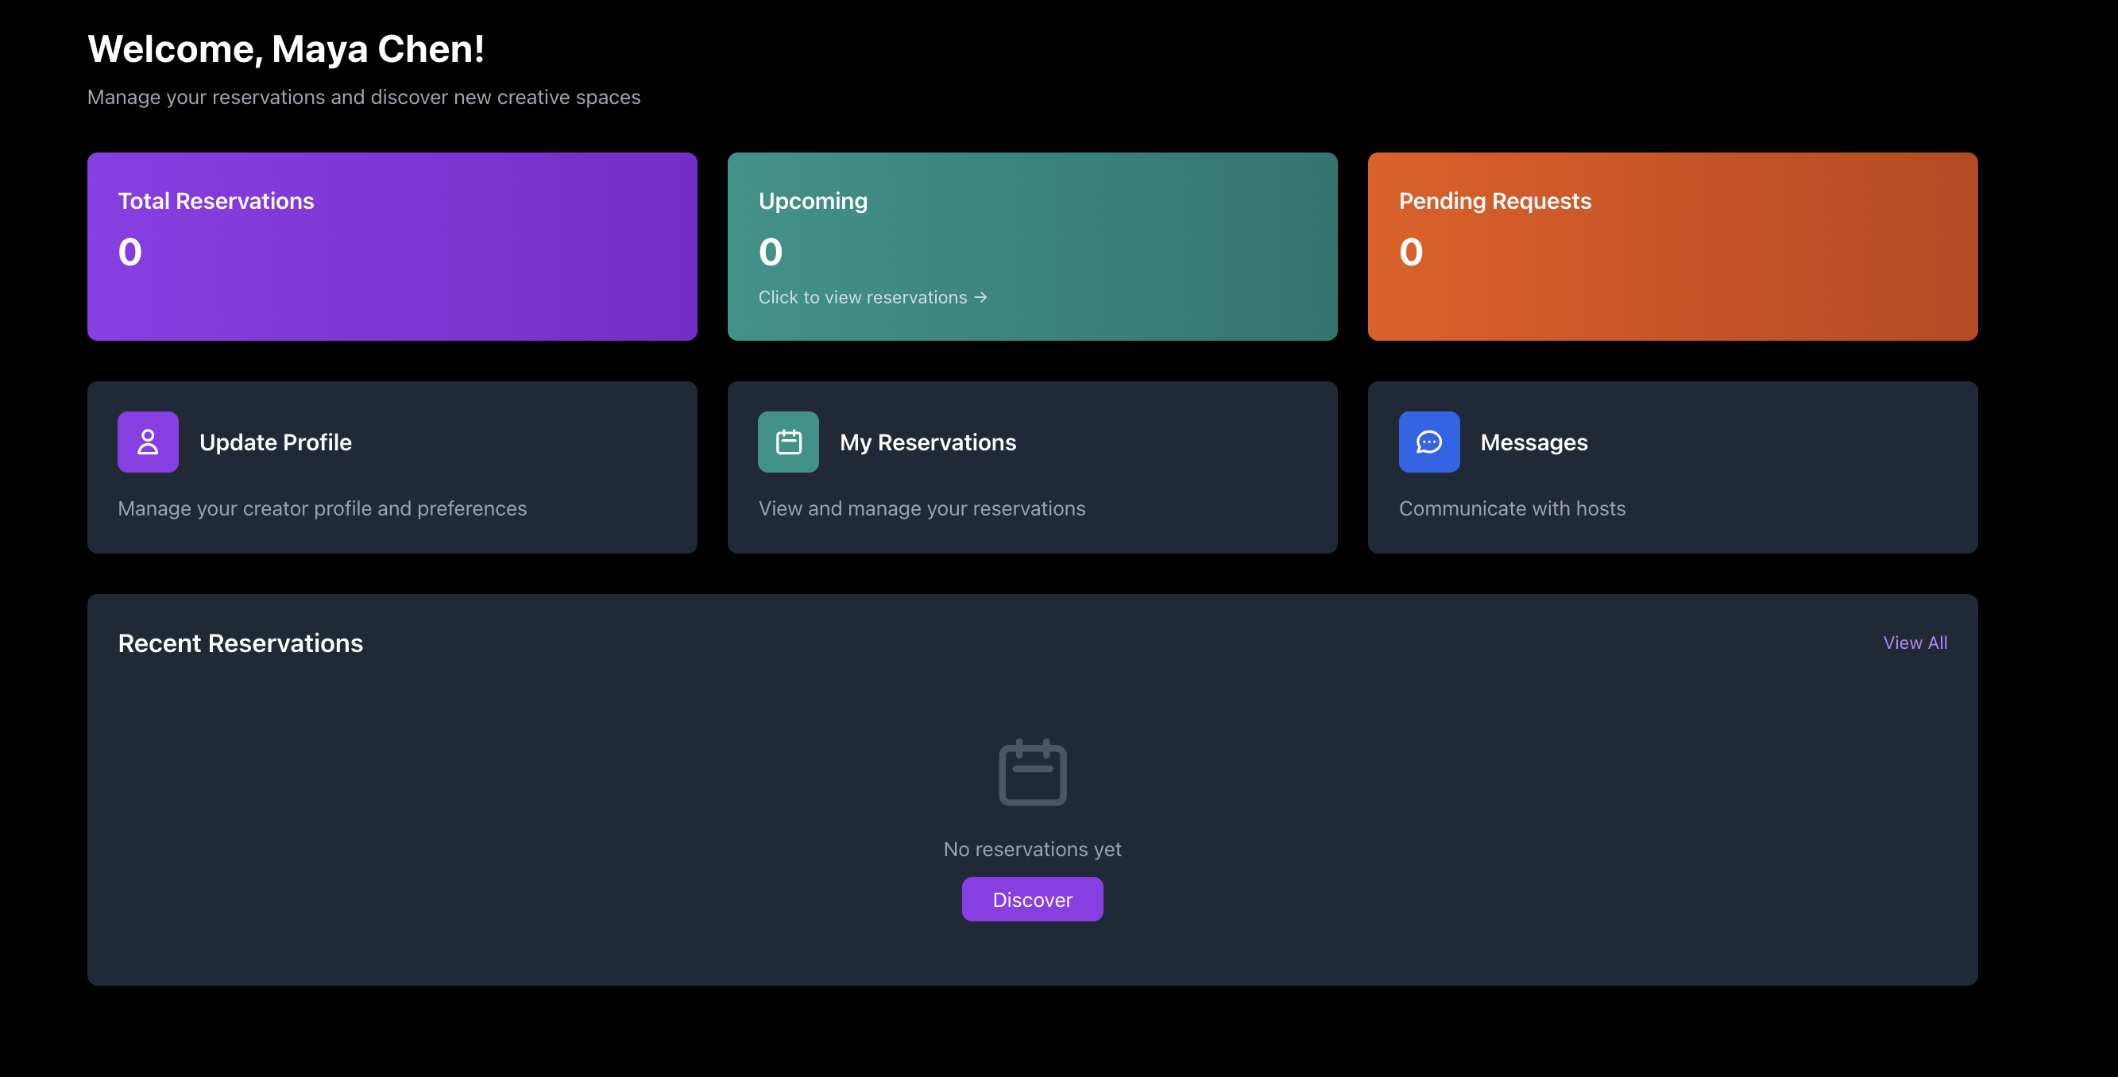The height and width of the screenshot is (1077, 2118).
Task: Click the Discover button
Action: [1032, 898]
